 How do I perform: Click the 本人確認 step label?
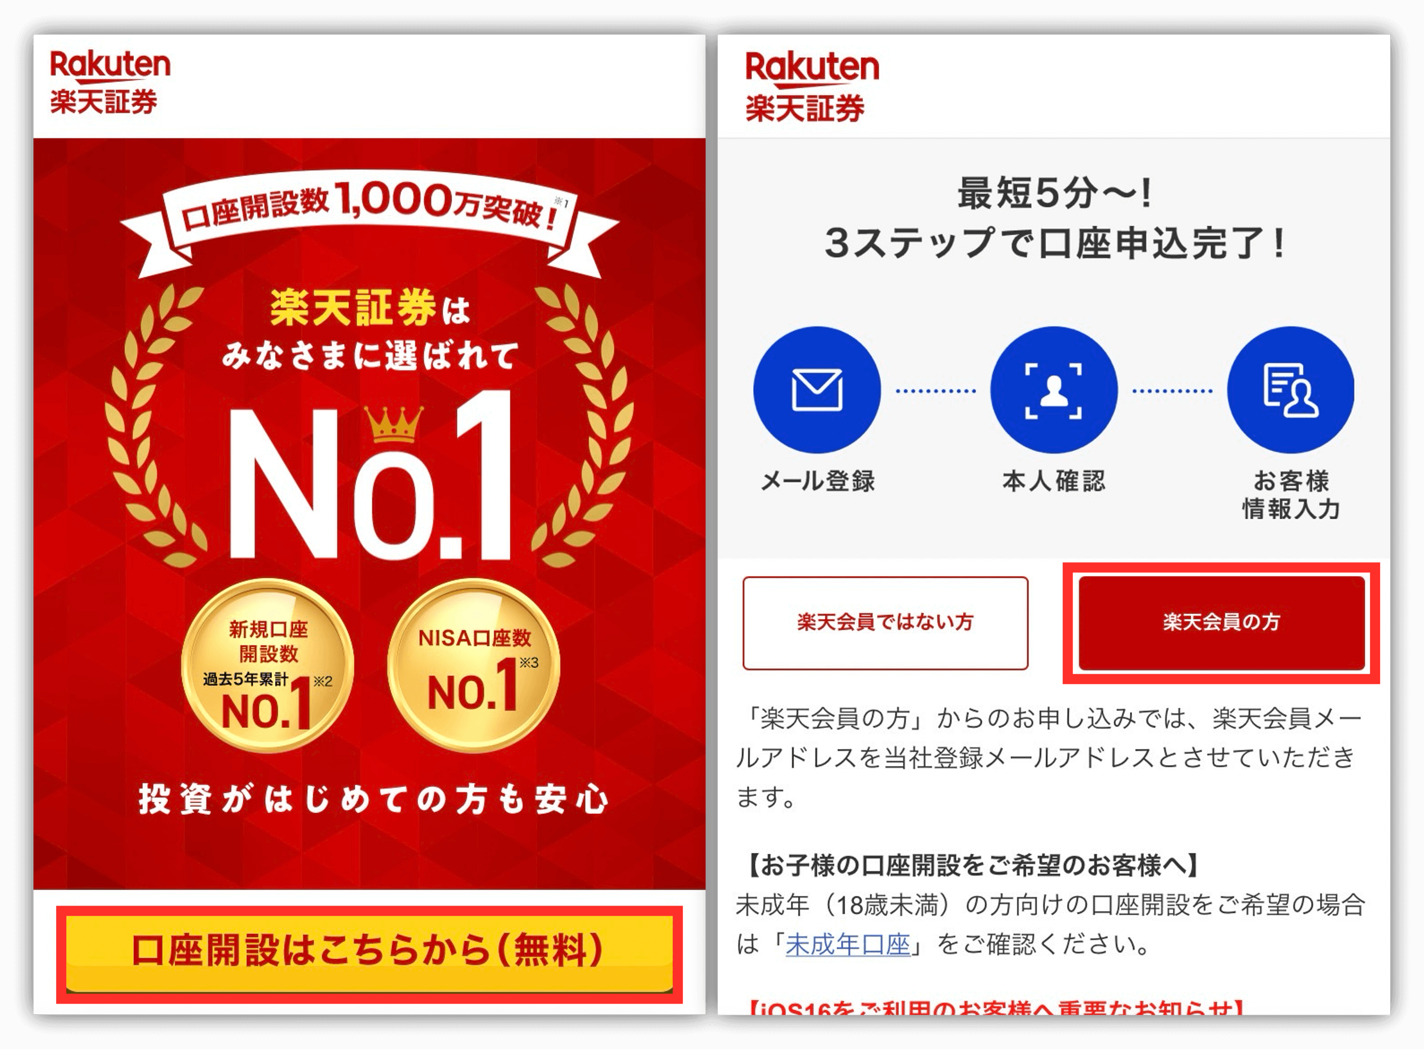coord(1054,481)
